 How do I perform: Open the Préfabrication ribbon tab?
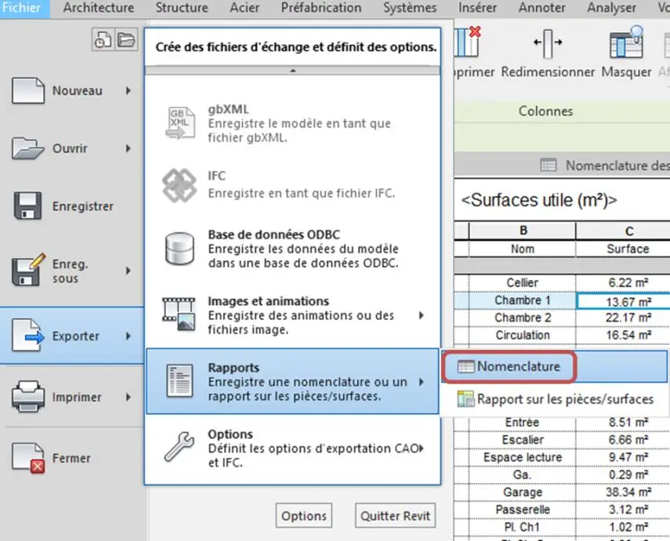321,8
